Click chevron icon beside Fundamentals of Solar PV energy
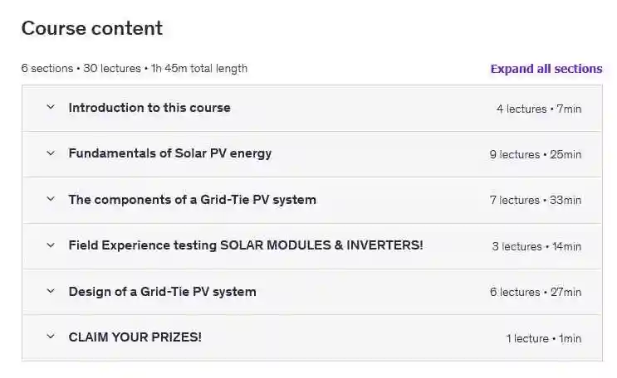 (x=51, y=153)
